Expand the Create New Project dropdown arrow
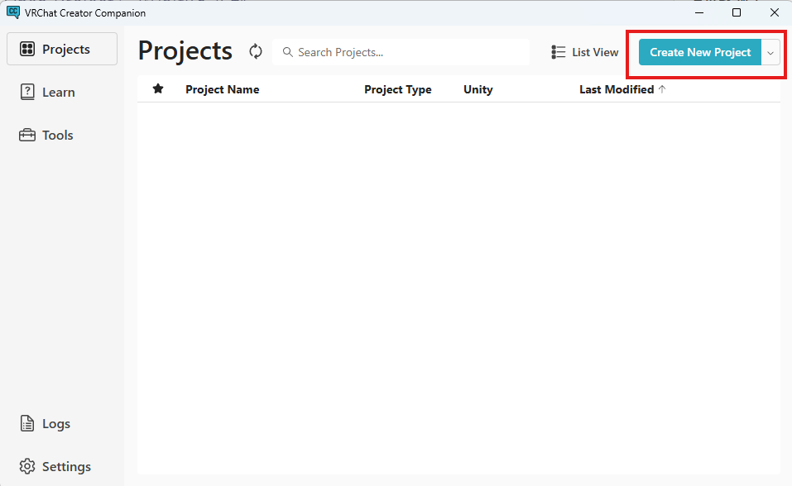The width and height of the screenshot is (792, 486). (770, 53)
